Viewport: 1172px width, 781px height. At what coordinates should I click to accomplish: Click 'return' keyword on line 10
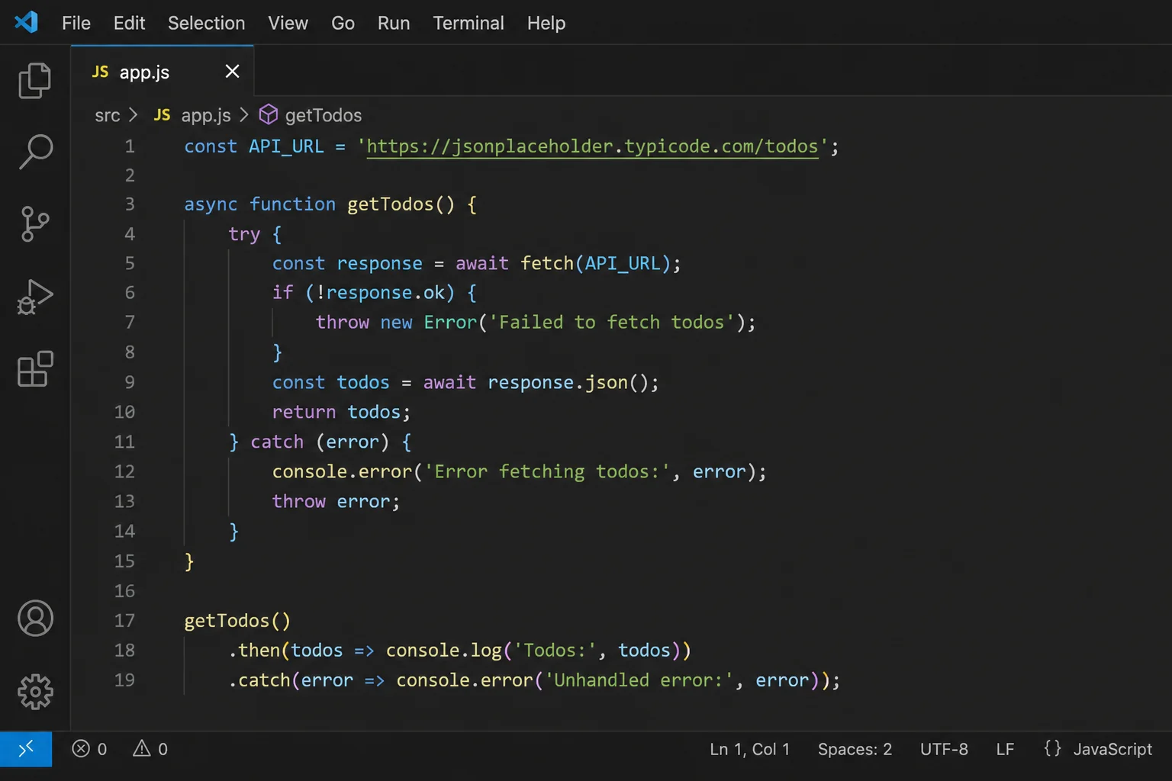coord(304,412)
